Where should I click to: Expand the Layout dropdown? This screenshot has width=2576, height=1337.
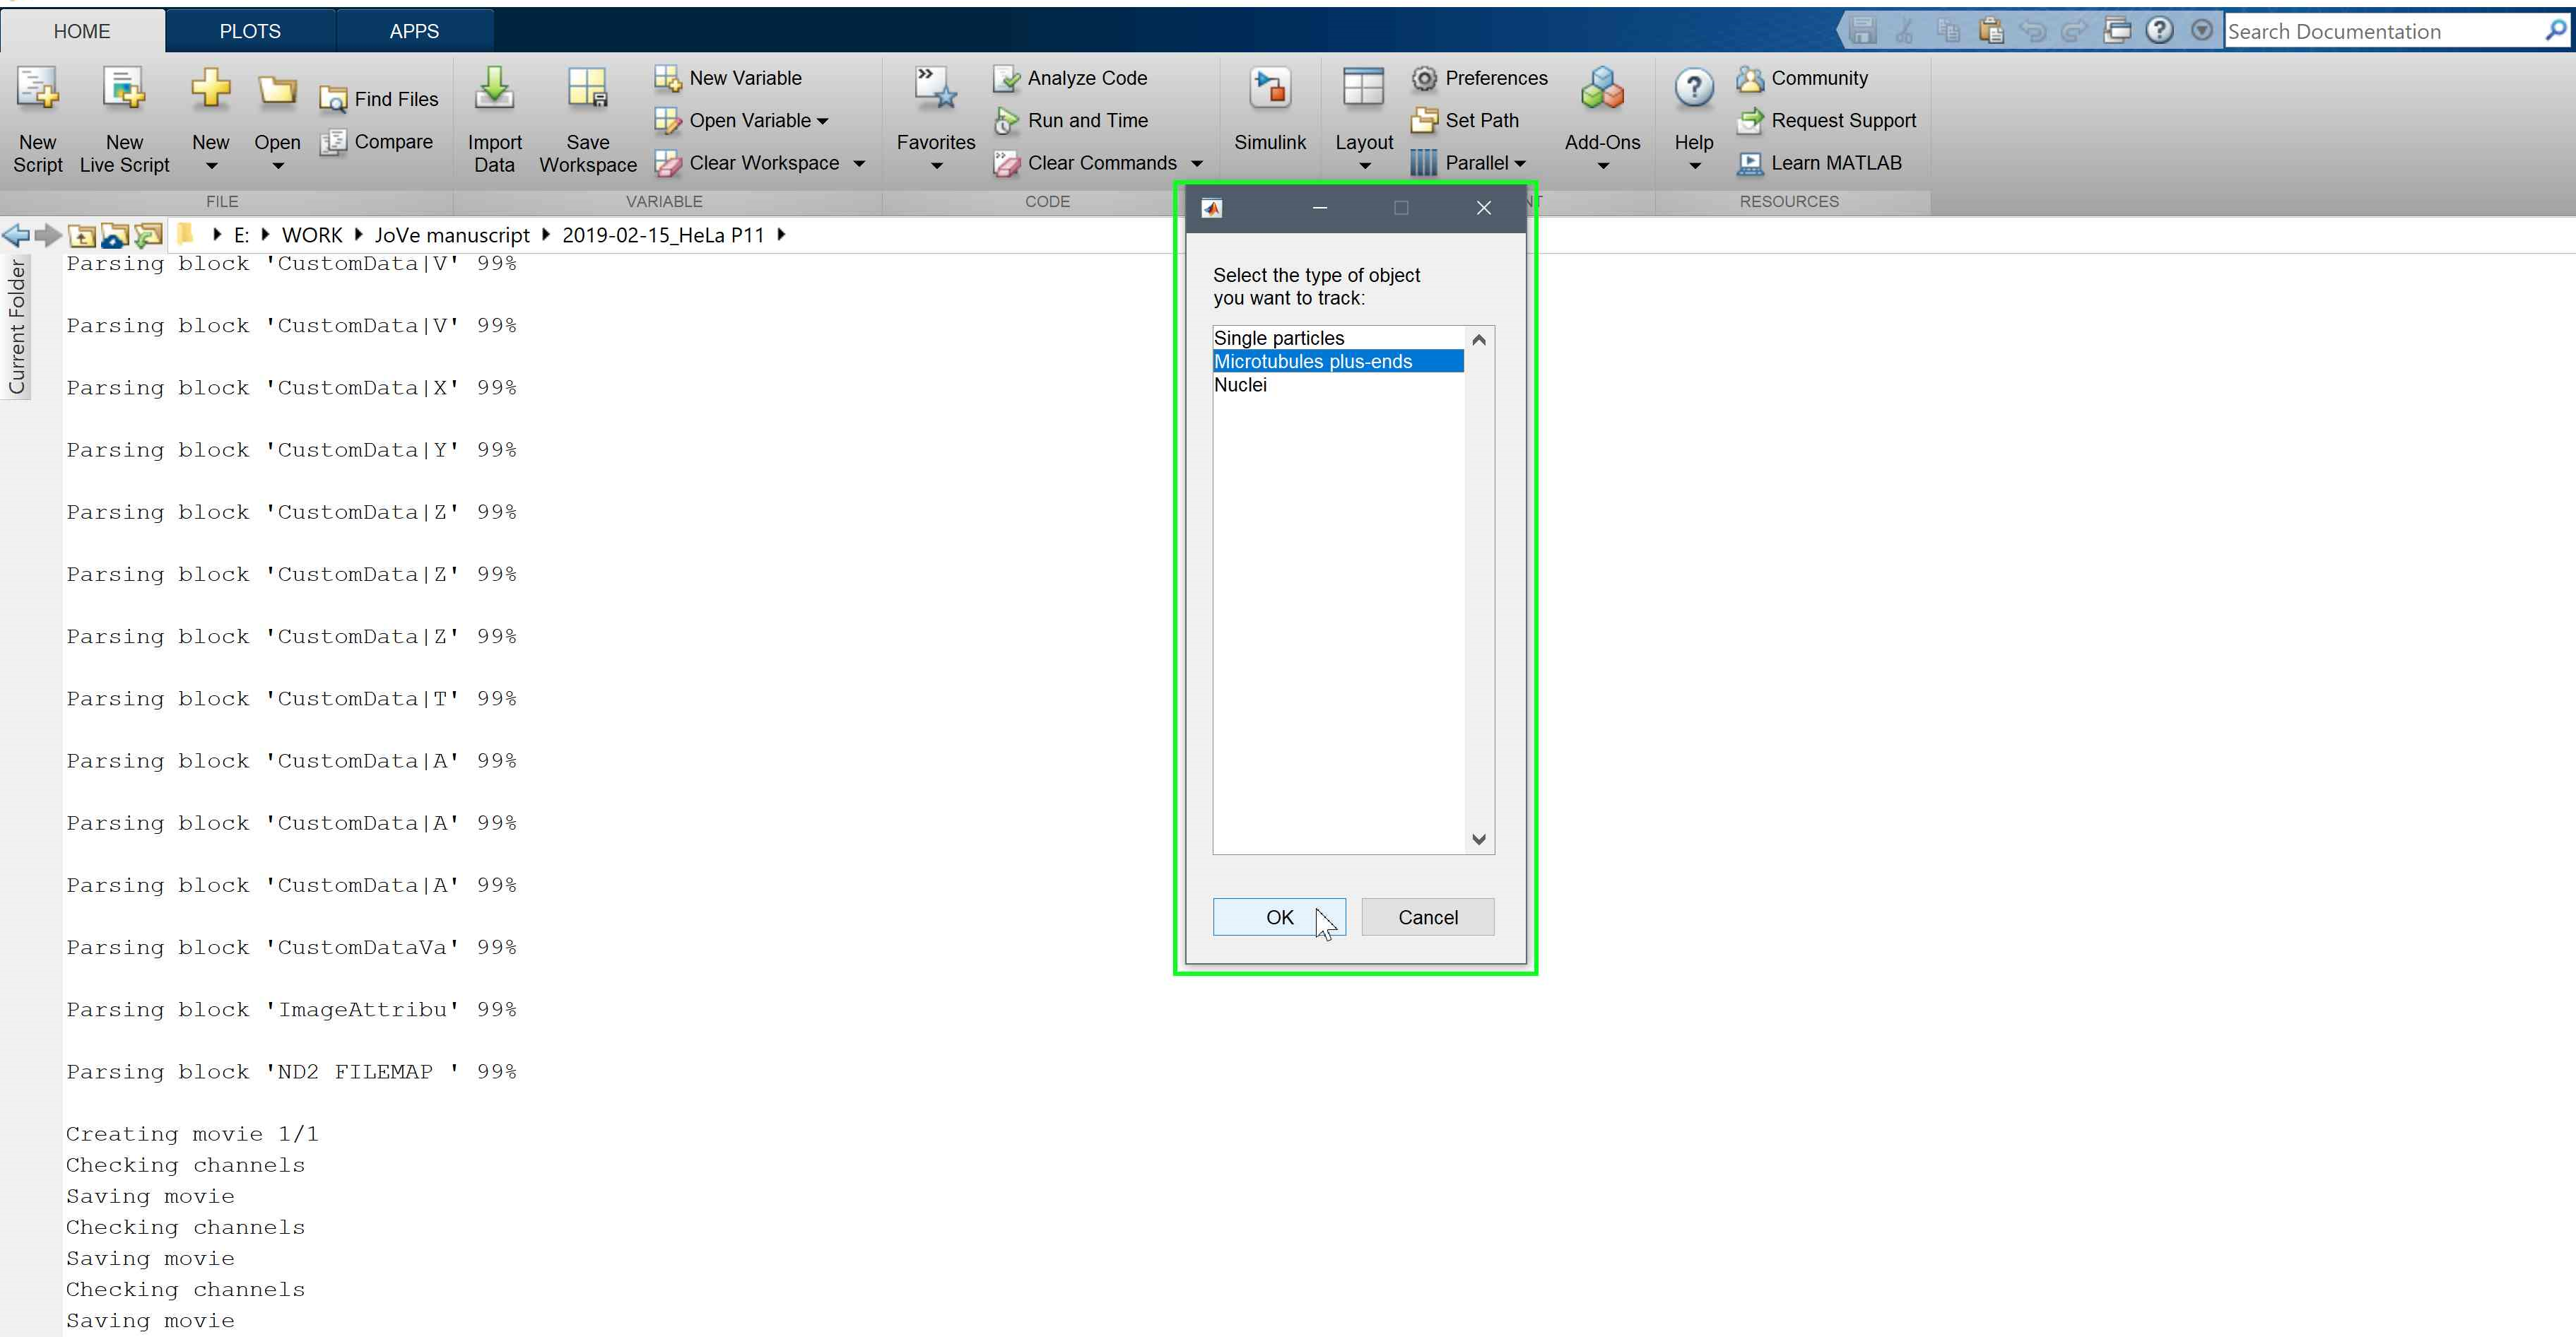click(x=1364, y=166)
